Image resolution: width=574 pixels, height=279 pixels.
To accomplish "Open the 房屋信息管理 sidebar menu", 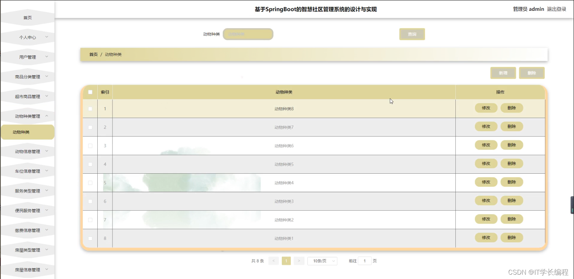I will (x=27, y=270).
